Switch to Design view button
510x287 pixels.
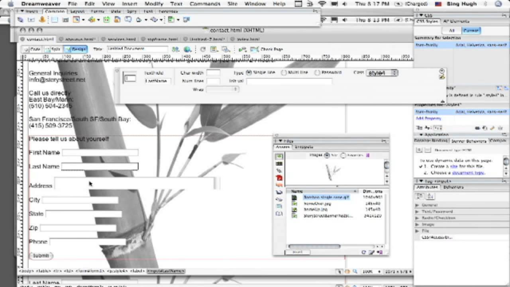click(75, 49)
